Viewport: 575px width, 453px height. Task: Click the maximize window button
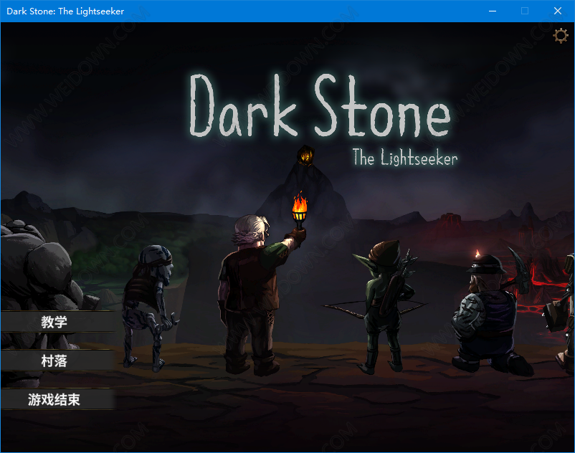525,11
